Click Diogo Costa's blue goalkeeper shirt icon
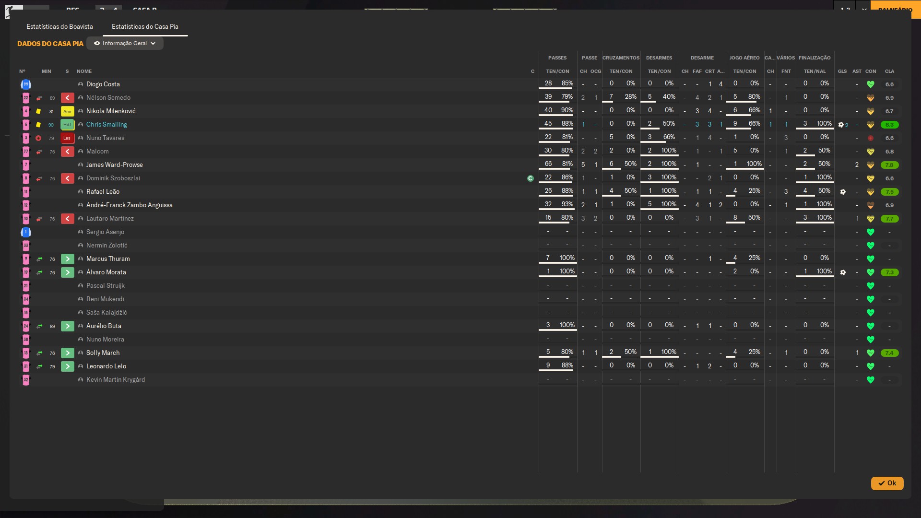 [26, 84]
